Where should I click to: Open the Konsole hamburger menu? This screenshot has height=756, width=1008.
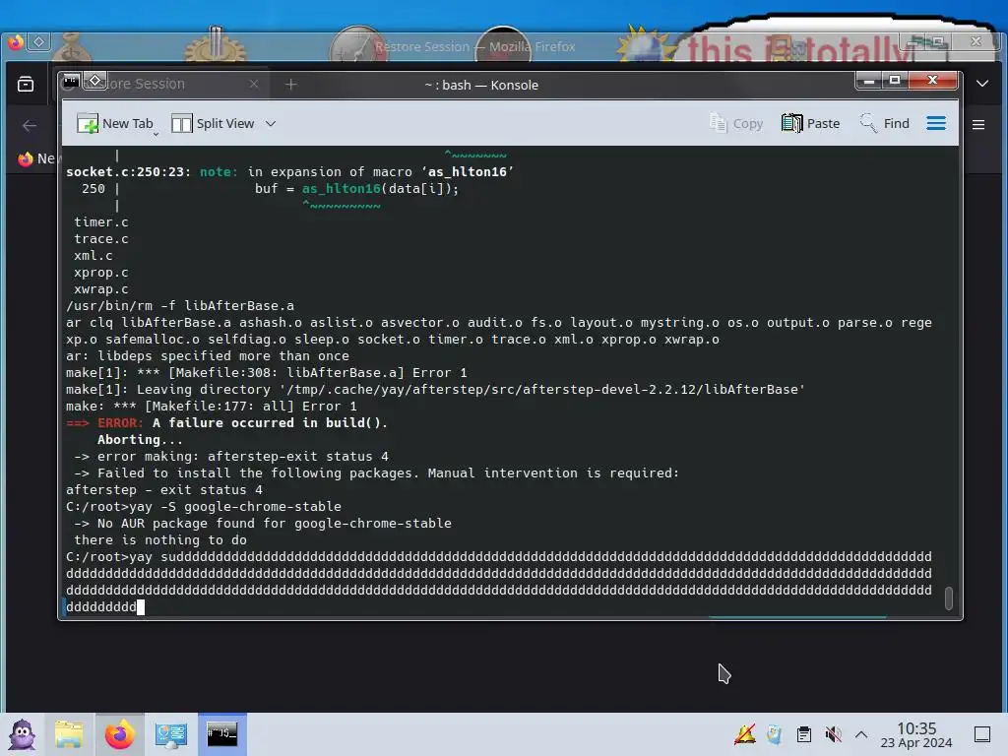click(936, 123)
